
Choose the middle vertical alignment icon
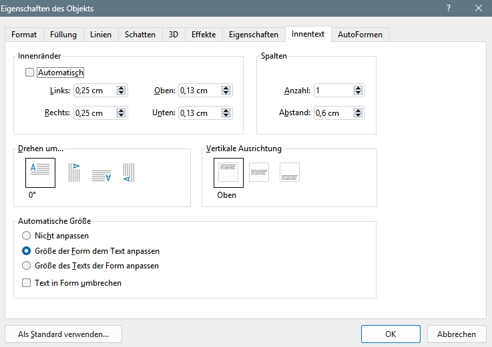click(259, 173)
